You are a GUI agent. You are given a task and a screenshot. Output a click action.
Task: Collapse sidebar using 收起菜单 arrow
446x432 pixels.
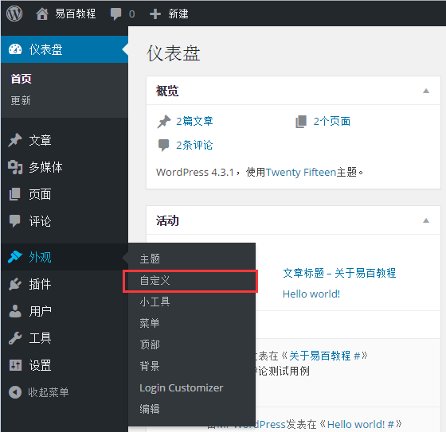point(15,392)
